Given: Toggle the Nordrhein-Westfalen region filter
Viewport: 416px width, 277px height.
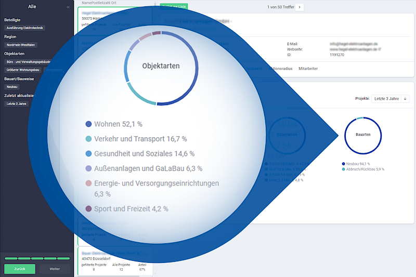Looking at the screenshot, I should [x=21, y=45].
